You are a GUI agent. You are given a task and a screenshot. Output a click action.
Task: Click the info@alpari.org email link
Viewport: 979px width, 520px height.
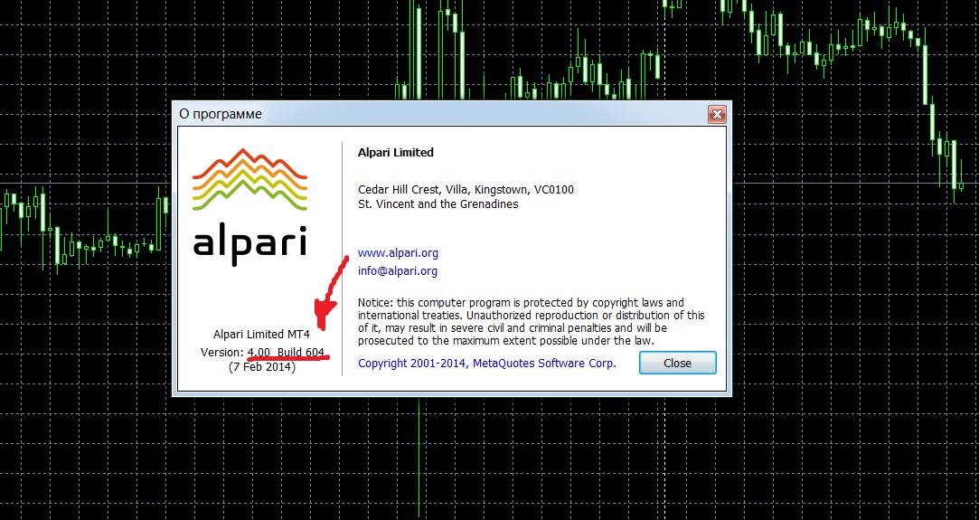click(397, 271)
